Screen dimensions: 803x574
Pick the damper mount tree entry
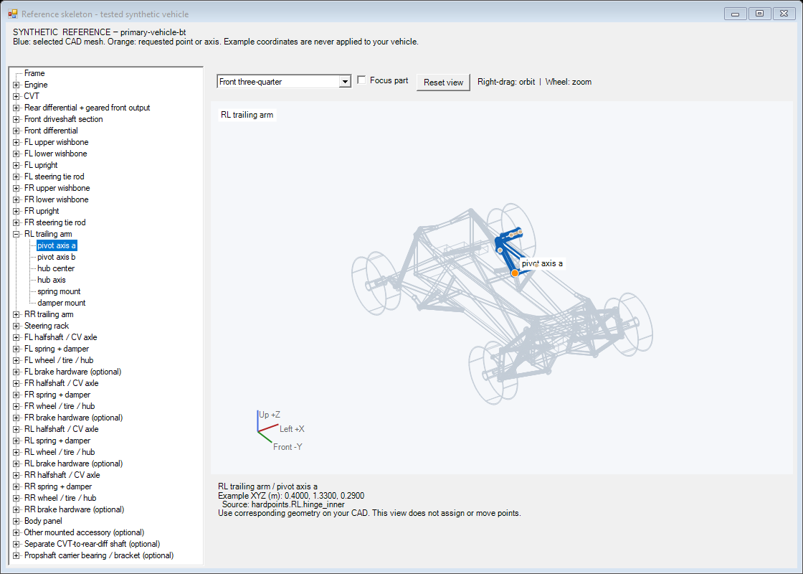point(62,303)
